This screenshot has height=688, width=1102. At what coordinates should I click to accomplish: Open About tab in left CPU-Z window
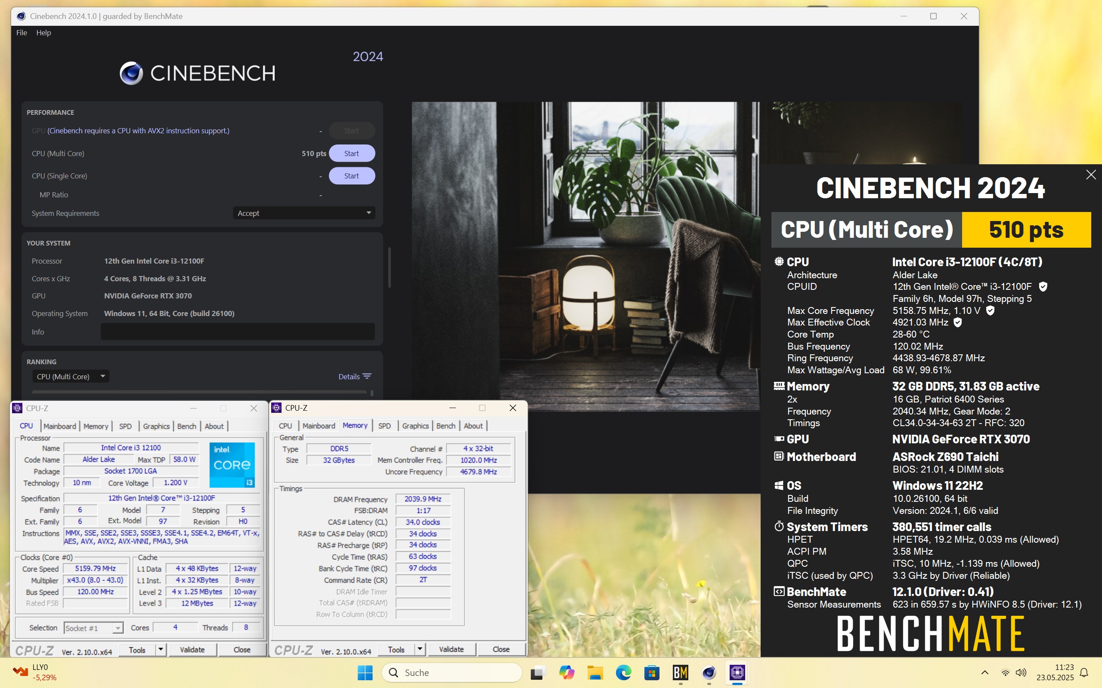[x=214, y=426]
